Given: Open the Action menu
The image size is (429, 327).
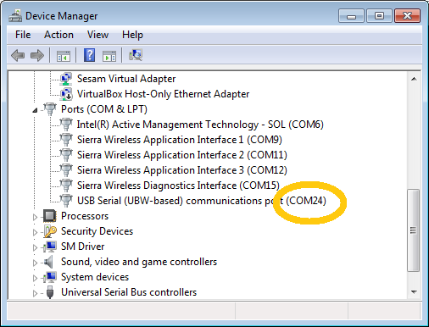Looking at the screenshot, I should [58, 35].
